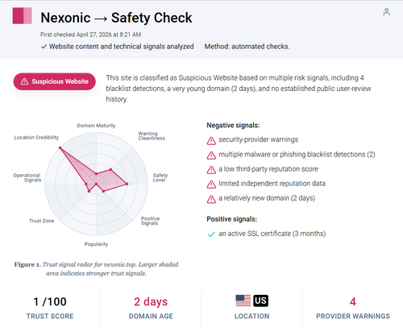Open the user account profile icon
This screenshot has height=328, width=403.
point(386,12)
